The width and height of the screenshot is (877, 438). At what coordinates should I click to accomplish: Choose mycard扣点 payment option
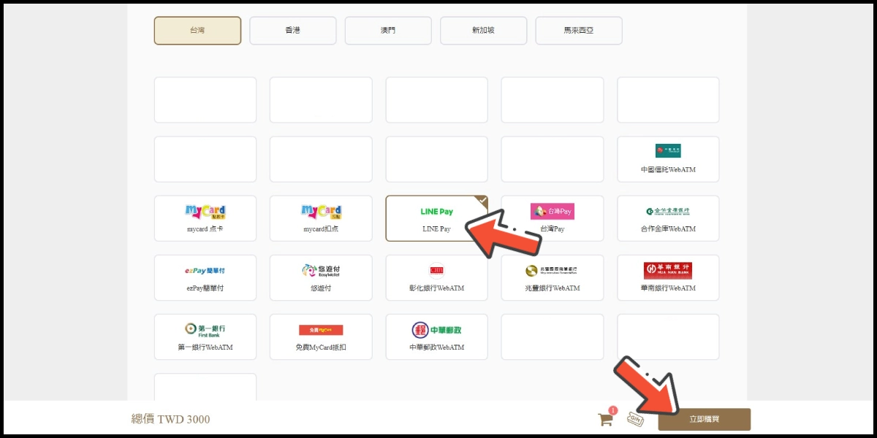(321, 218)
